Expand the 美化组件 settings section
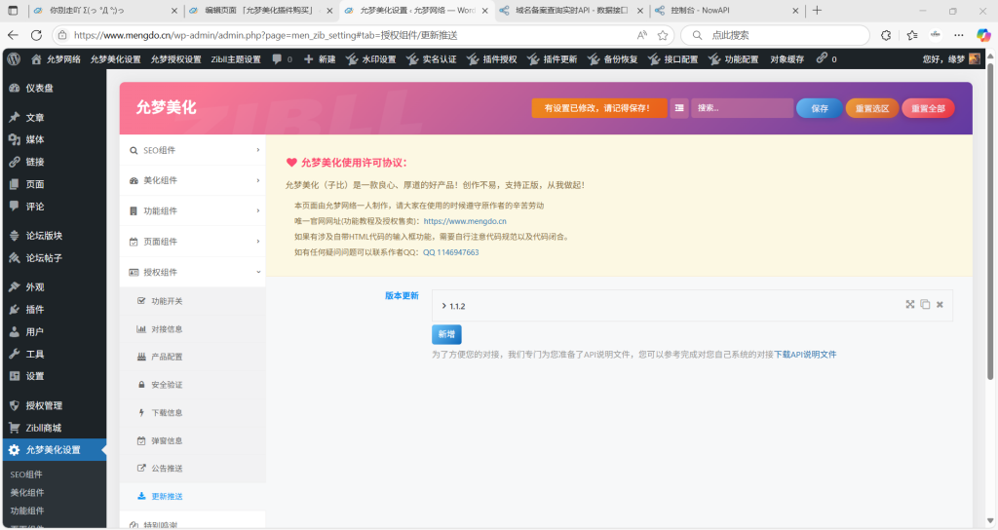The image size is (998, 530). [x=192, y=180]
